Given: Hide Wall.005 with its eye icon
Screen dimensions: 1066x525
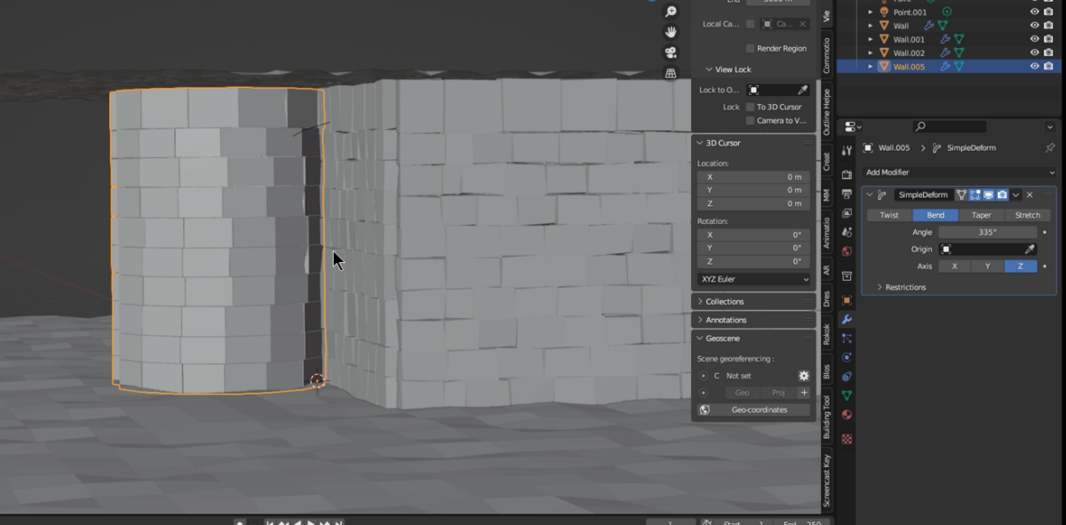Looking at the screenshot, I should pyautogui.click(x=1034, y=67).
